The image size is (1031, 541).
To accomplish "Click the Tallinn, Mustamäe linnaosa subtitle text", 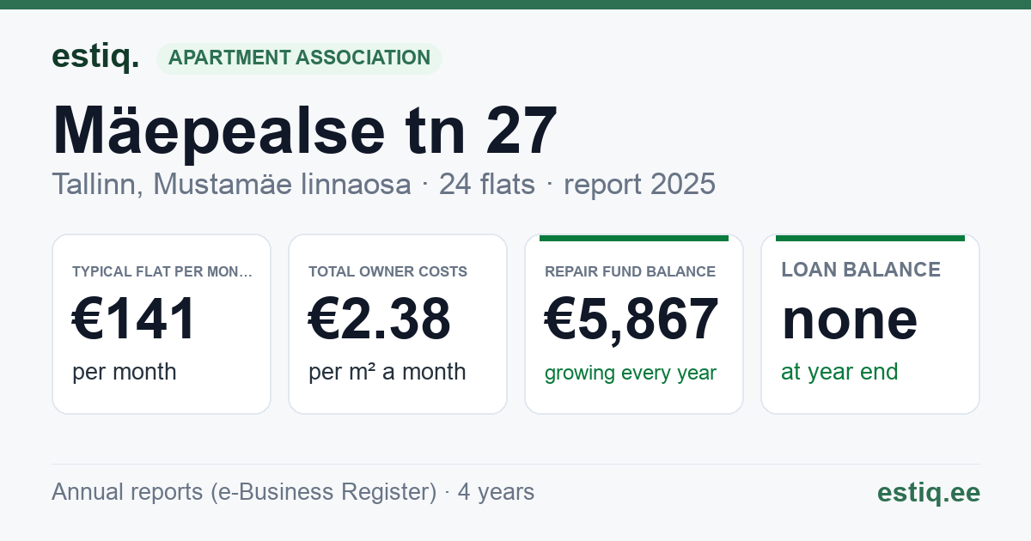I will (x=231, y=184).
